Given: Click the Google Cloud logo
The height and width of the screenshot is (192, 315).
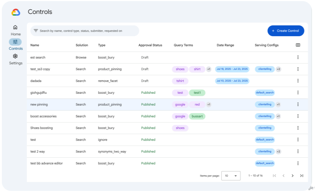Looking at the screenshot, I should click(16, 12).
